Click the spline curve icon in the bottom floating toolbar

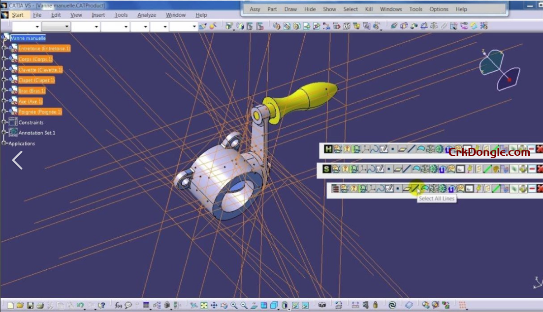pyautogui.click(x=380, y=188)
